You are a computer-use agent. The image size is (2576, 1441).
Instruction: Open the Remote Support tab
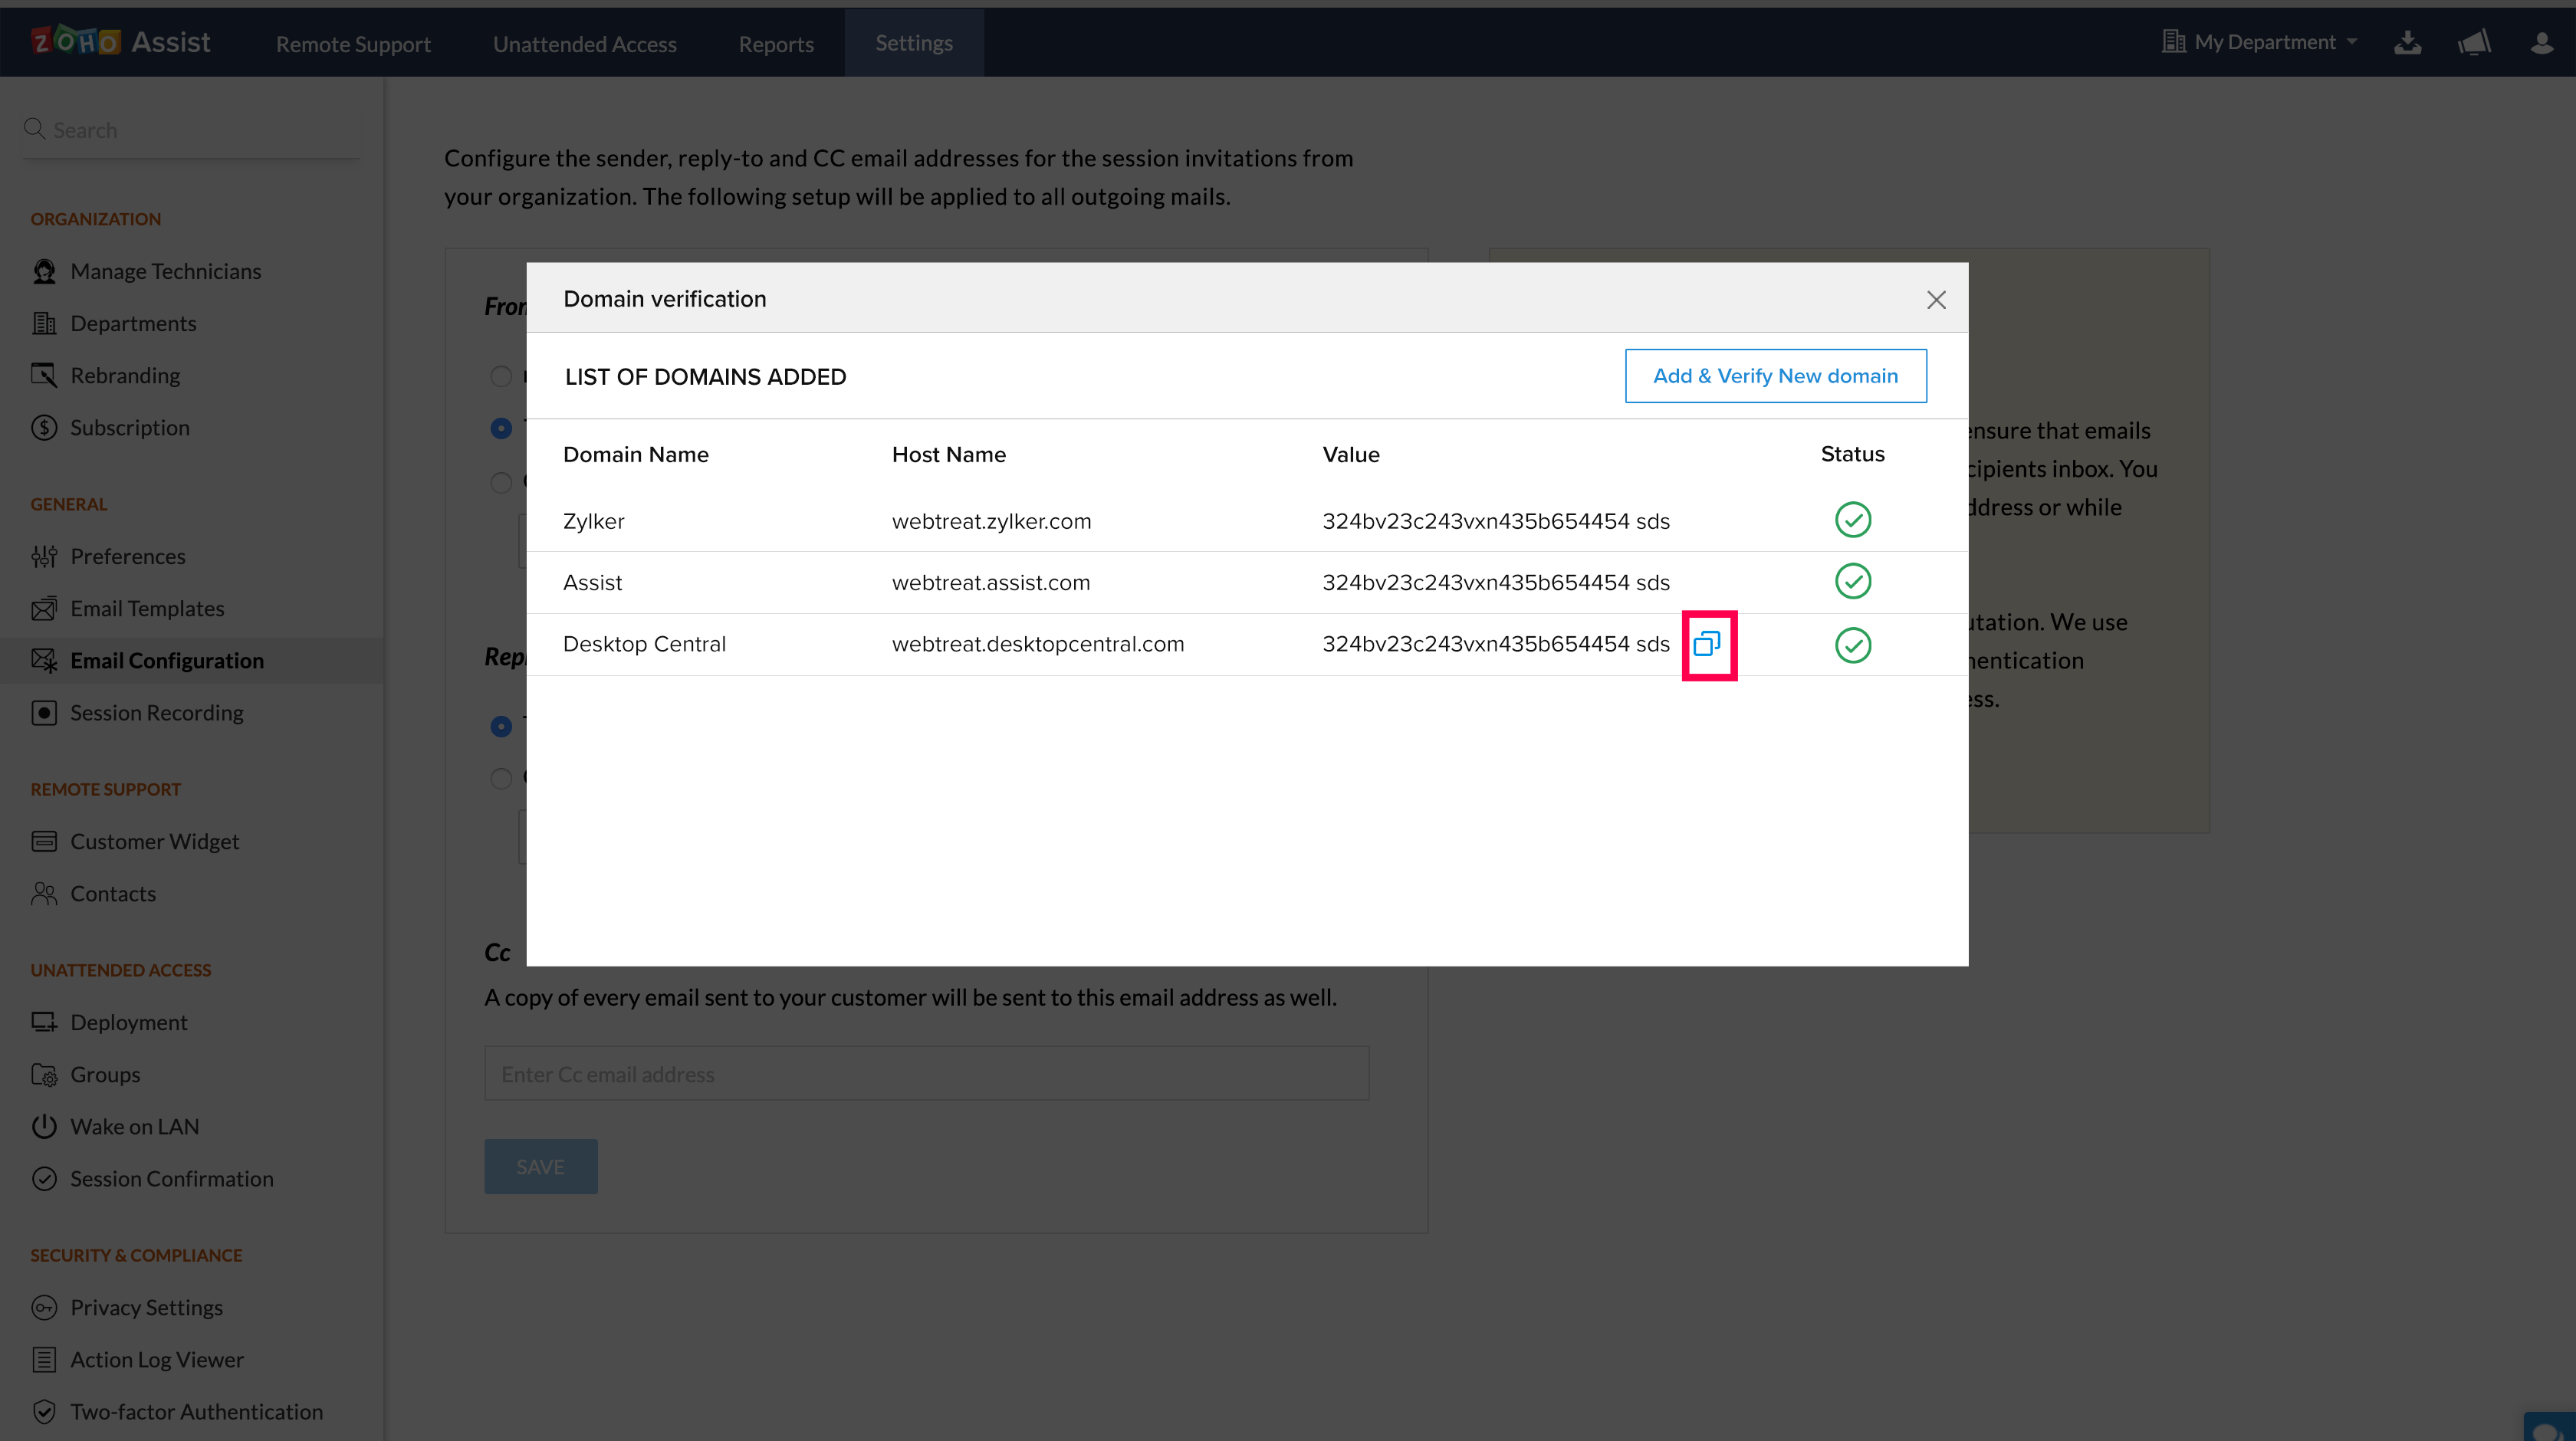pyautogui.click(x=353, y=44)
